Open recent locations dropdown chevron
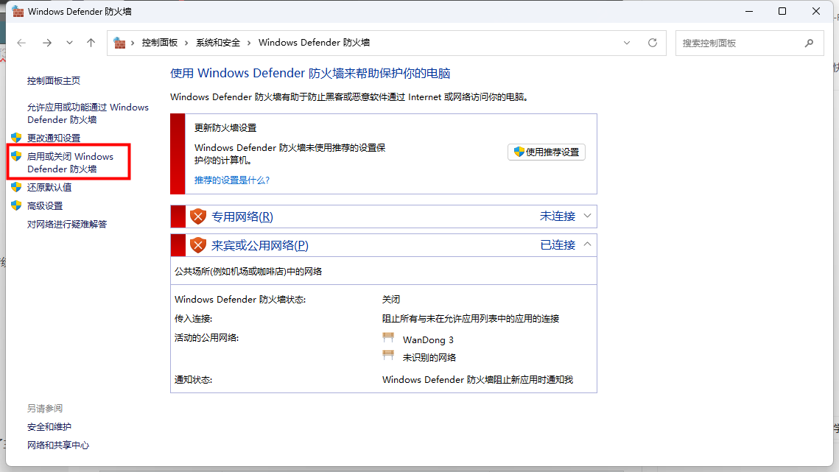 point(69,43)
